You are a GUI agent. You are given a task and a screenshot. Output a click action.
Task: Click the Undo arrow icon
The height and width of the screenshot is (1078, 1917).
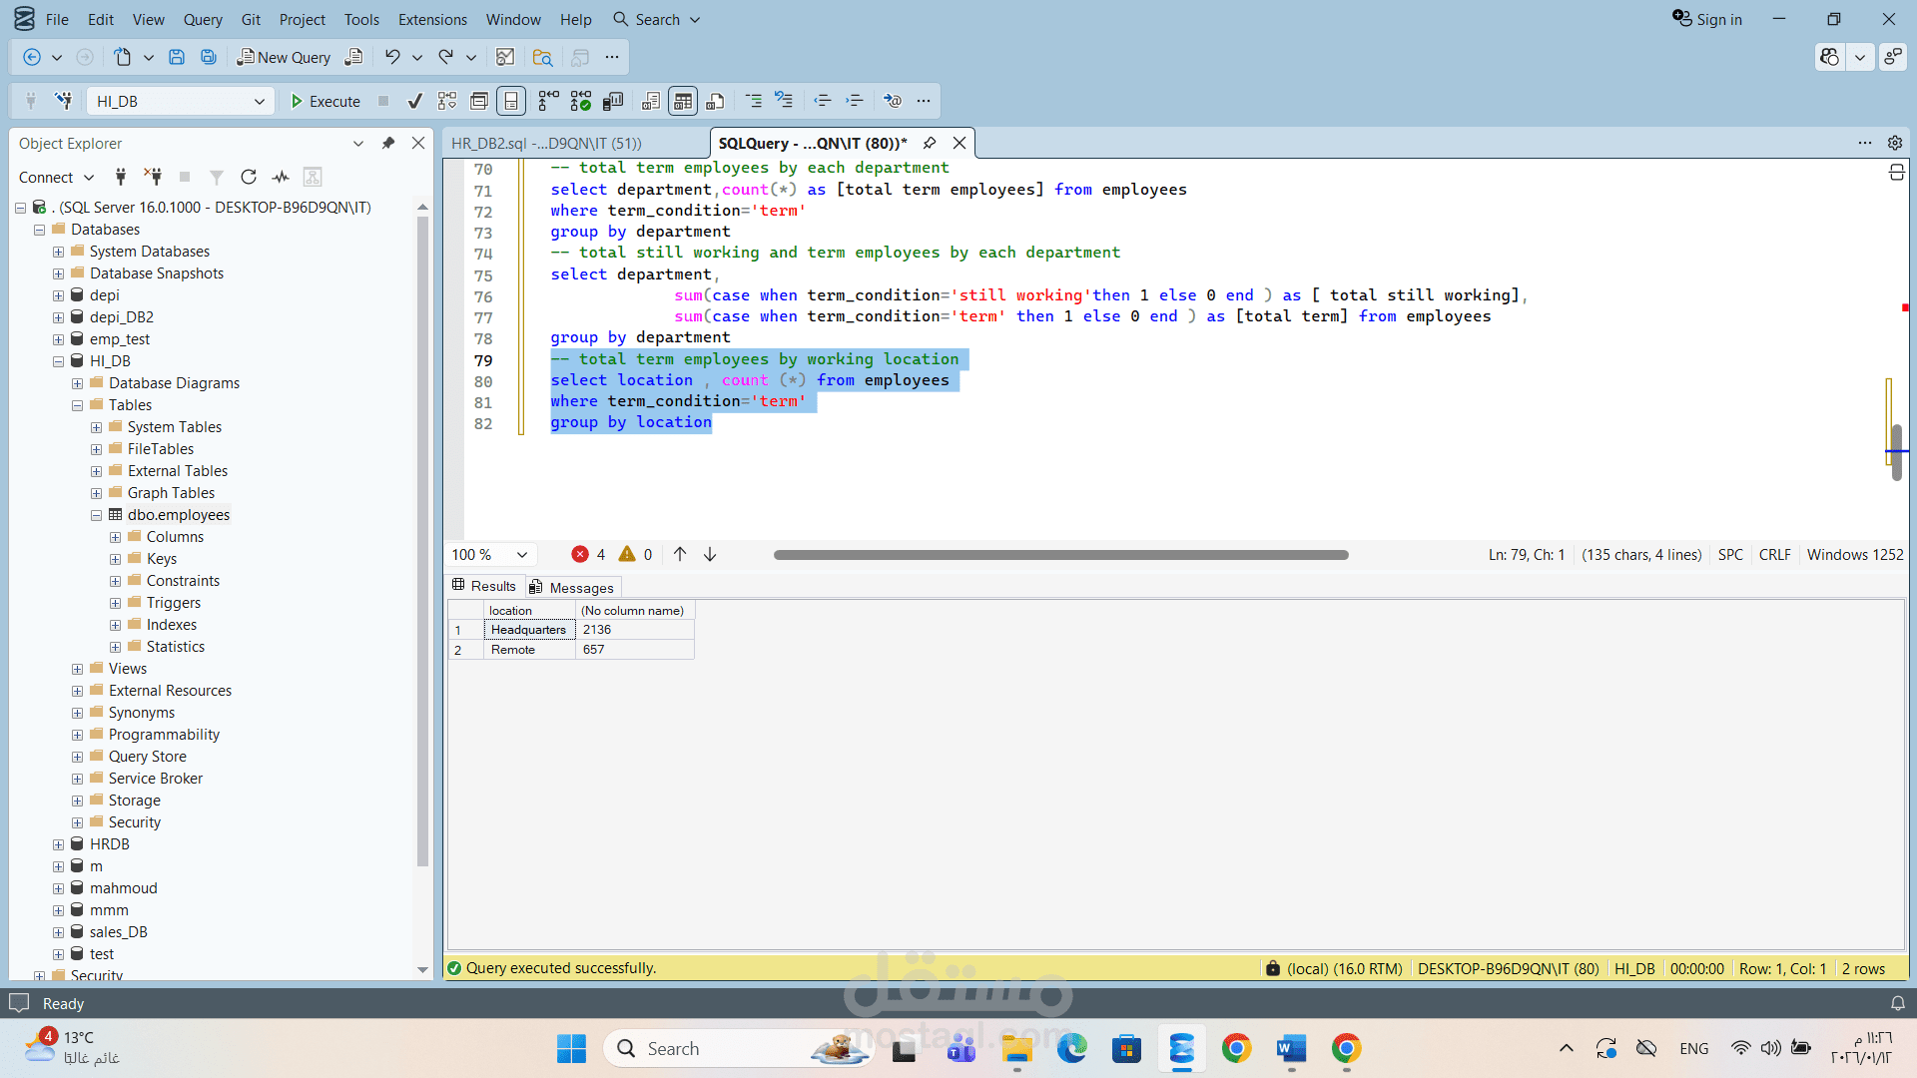392,57
